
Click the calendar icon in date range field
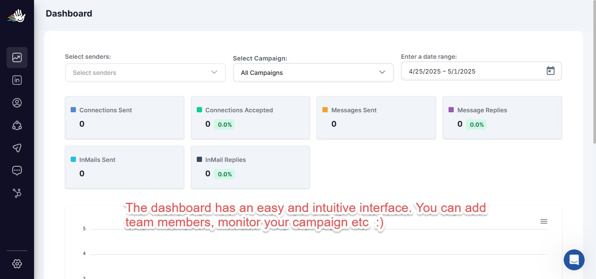tap(551, 71)
